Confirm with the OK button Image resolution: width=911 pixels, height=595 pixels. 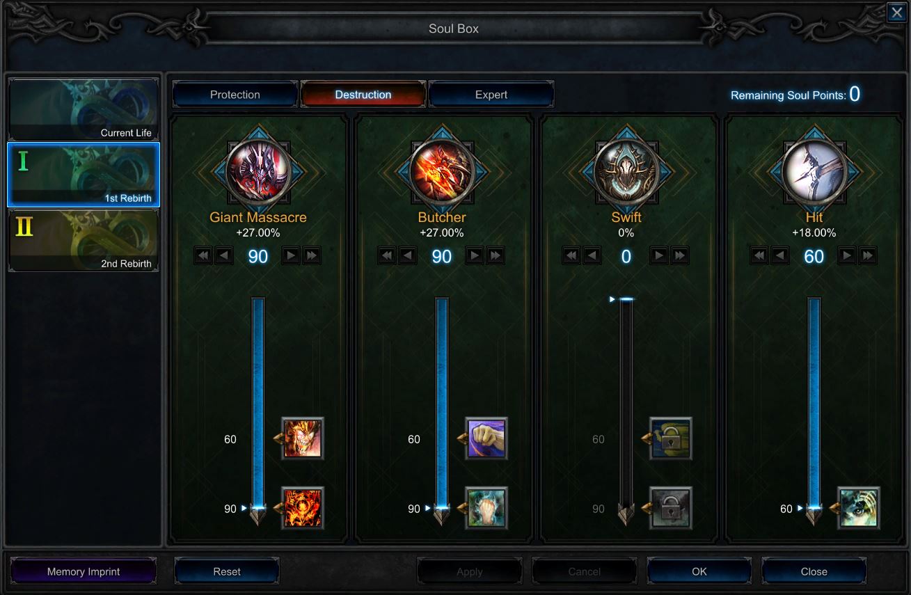pyautogui.click(x=699, y=571)
